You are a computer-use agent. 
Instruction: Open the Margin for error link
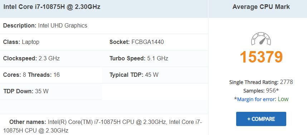click(256, 99)
